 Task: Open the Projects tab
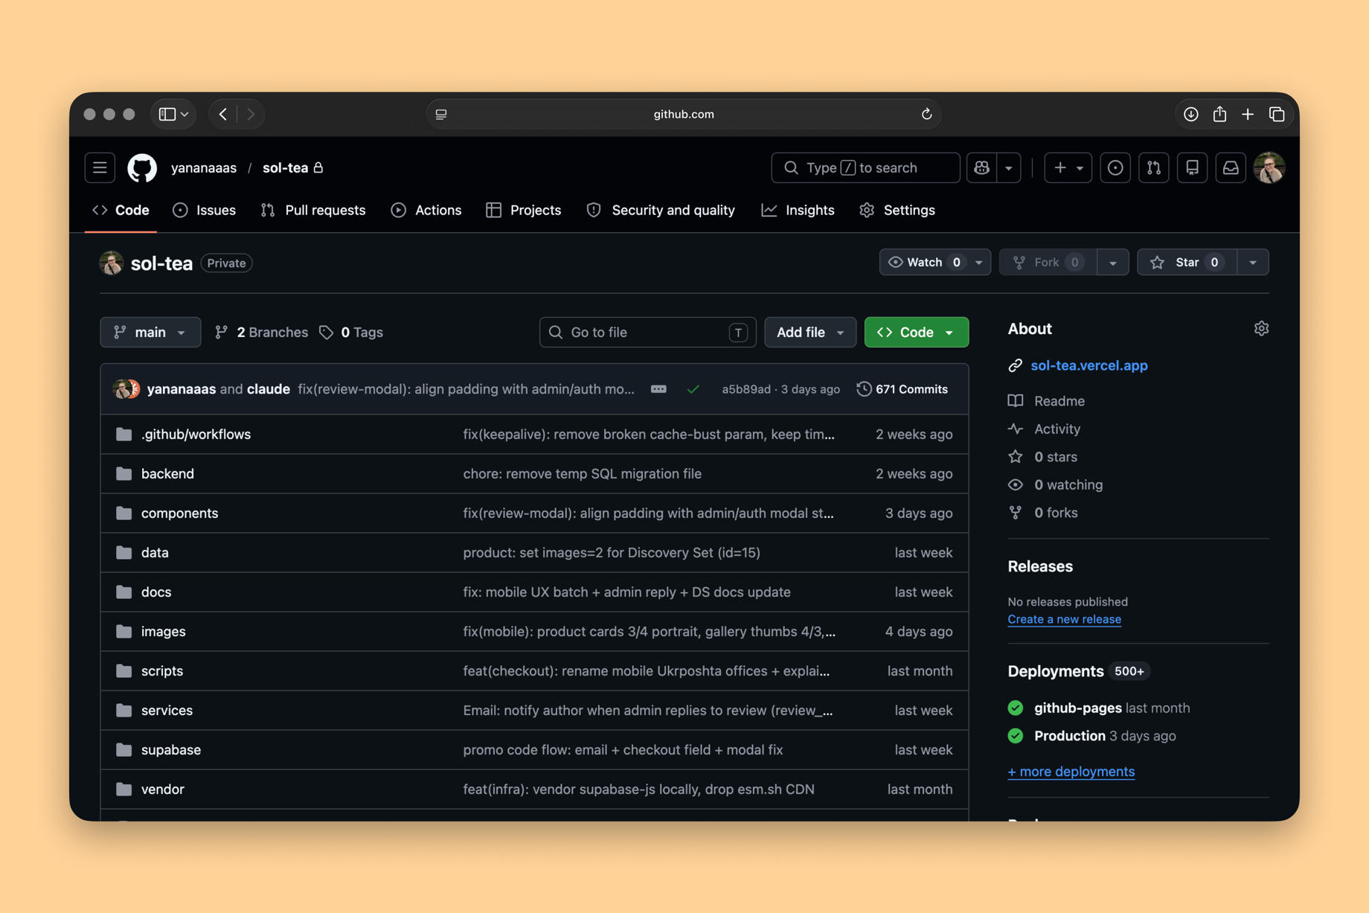(523, 210)
